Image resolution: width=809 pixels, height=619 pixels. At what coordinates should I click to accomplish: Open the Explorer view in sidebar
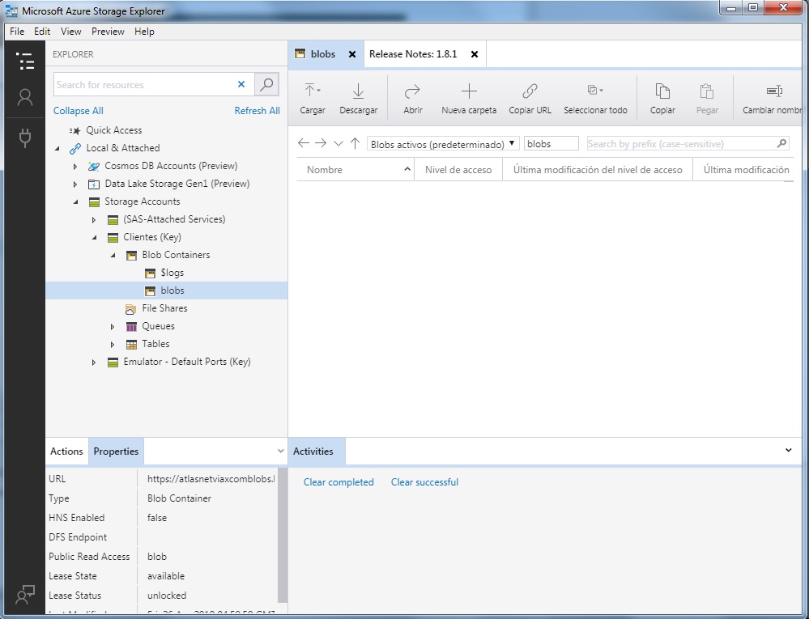(x=25, y=61)
